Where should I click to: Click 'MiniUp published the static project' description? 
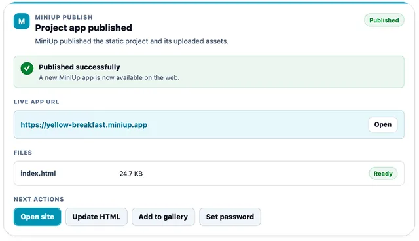point(132,41)
